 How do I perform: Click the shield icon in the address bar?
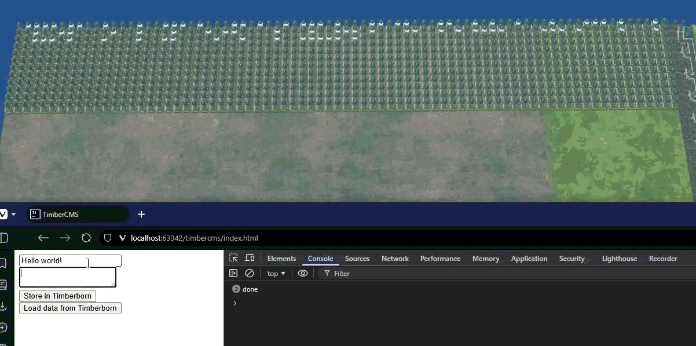click(x=107, y=238)
